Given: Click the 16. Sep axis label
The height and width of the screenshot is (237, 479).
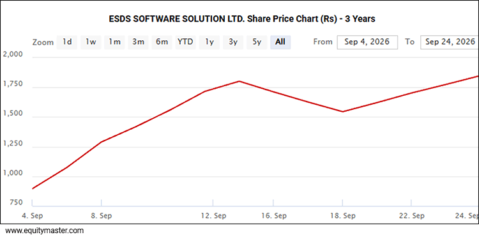Looking at the screenshot, I should (274, 216).
